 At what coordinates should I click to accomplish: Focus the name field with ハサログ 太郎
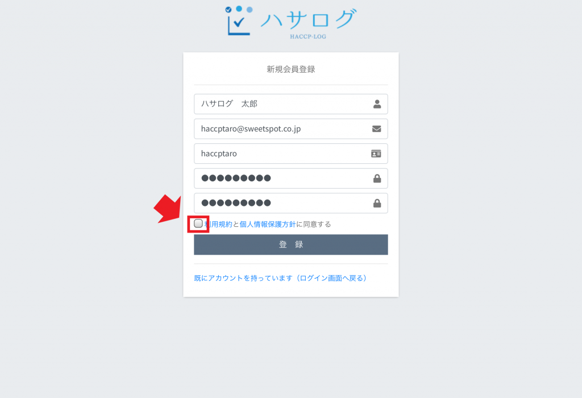[x=291, y=104]
